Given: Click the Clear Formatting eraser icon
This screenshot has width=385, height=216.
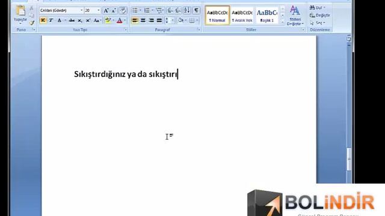Looking at the screenshot, I should [x=123, y=11].
